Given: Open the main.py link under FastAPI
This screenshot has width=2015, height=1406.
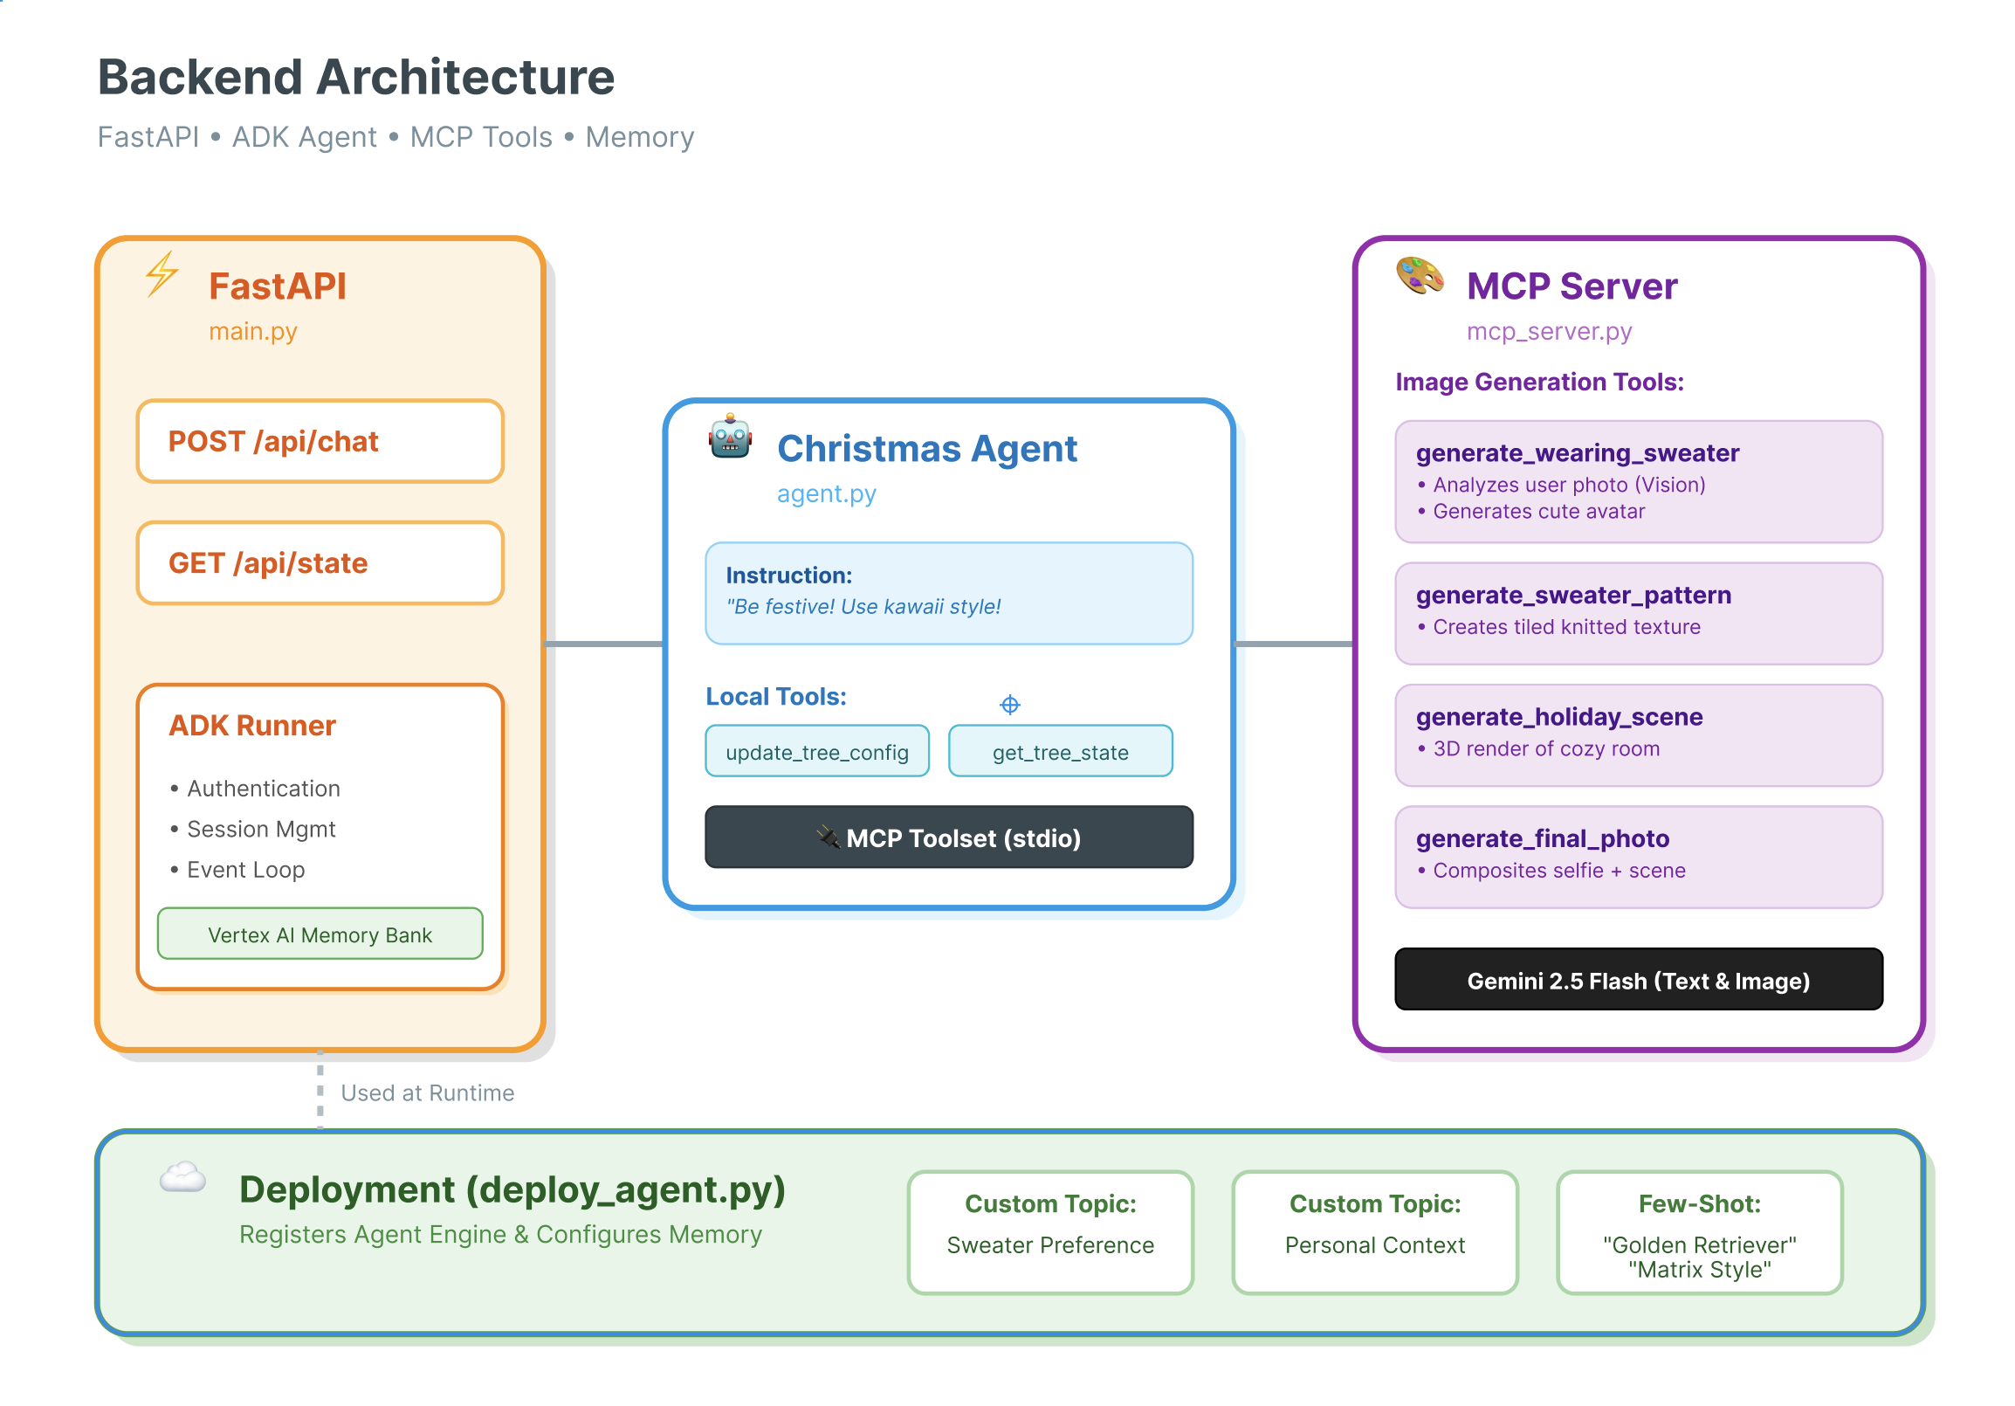Looking at the screenshot, I should point(253,331).
